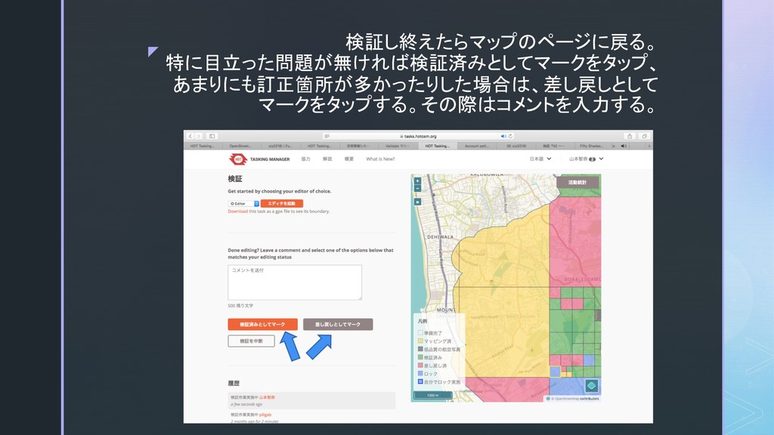Click the tasks.hotosm.org address bar
The width and height of the screenshot is (774, 435).
(x=418, y=136)
